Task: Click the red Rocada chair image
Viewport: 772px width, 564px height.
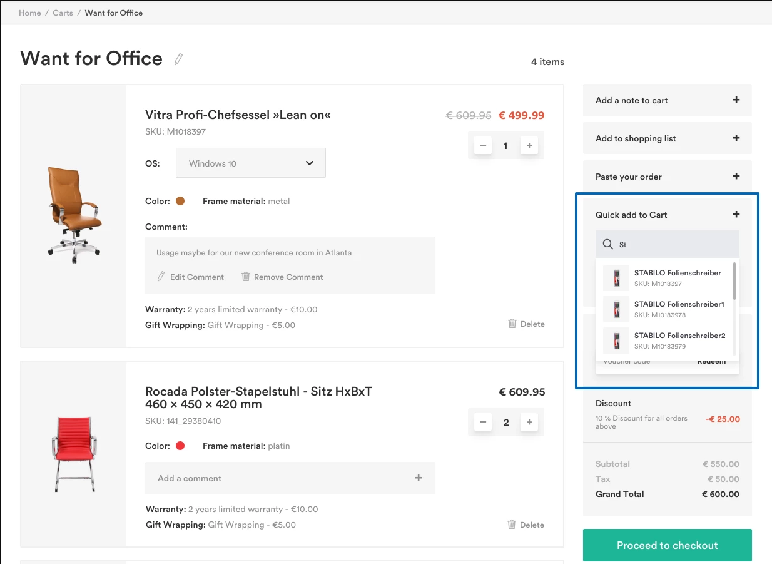Action: [73, 453]
